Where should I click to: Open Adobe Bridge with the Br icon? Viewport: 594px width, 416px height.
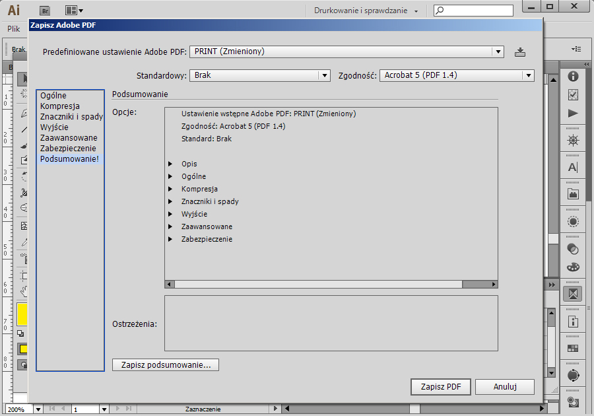pyautogui.click(x=45, y=11)
